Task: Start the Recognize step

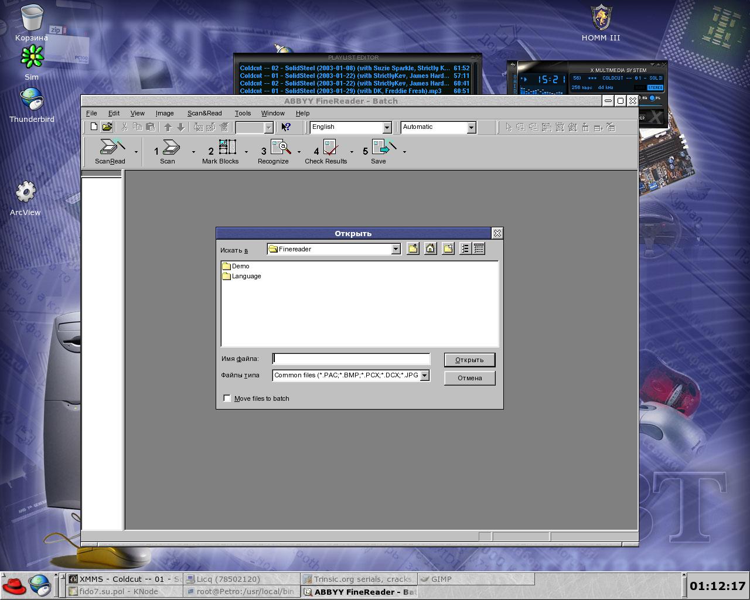Action: pyautogui.click(x=280, y=147)
